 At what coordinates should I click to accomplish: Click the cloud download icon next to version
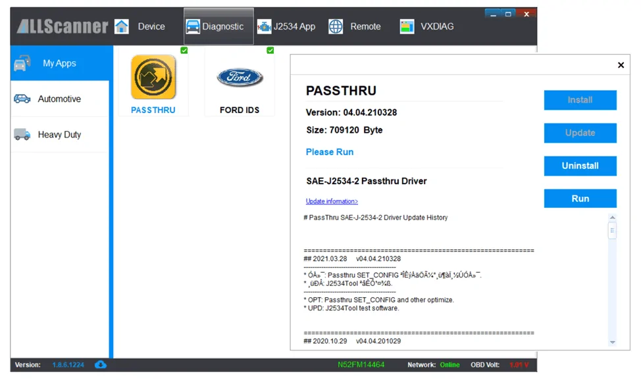point(101,364)
